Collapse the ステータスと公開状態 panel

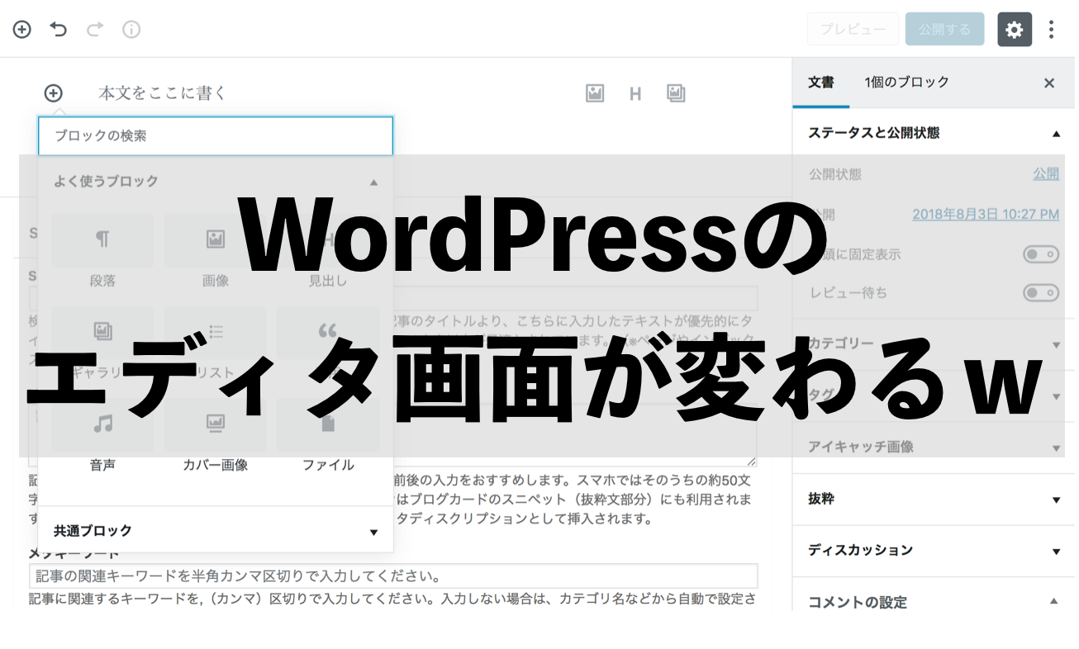pyautogui.click(x=934, y=133)
